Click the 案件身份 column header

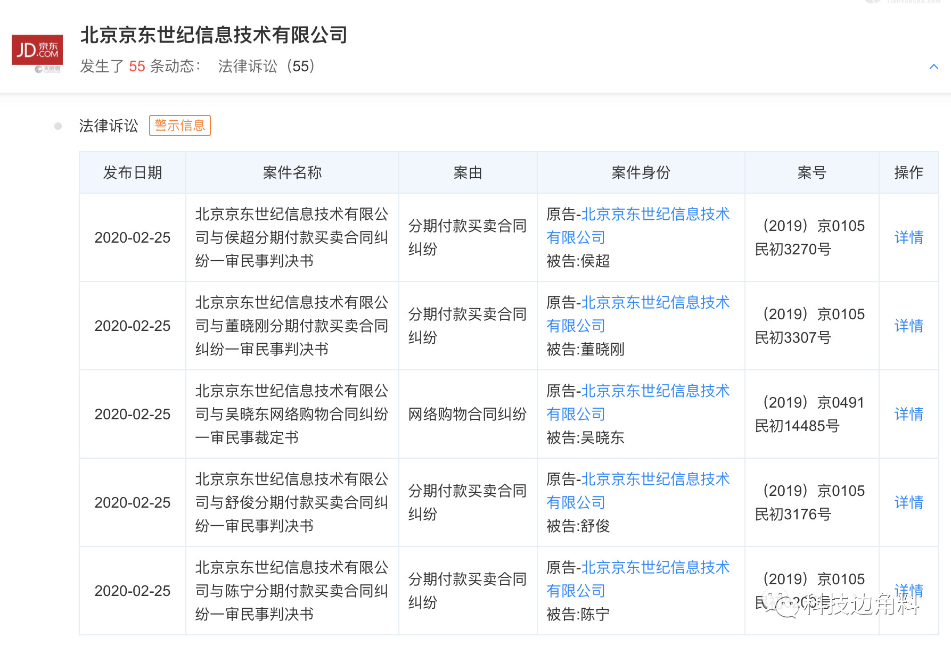click(641, 172)
